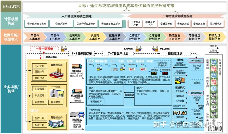Image resolution: width=228 pixels, height=134 pixels.
Task: Click the 焊装物流库 dashed box
Action: [197, 99]
